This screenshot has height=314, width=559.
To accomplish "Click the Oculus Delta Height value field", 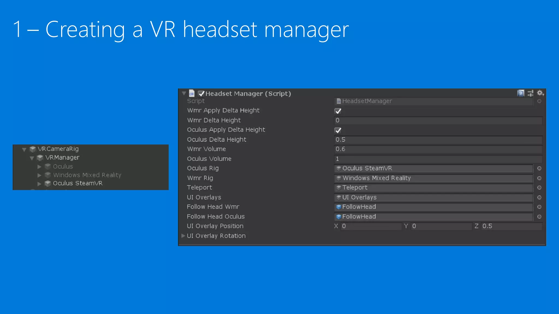I will click(438, 140).
